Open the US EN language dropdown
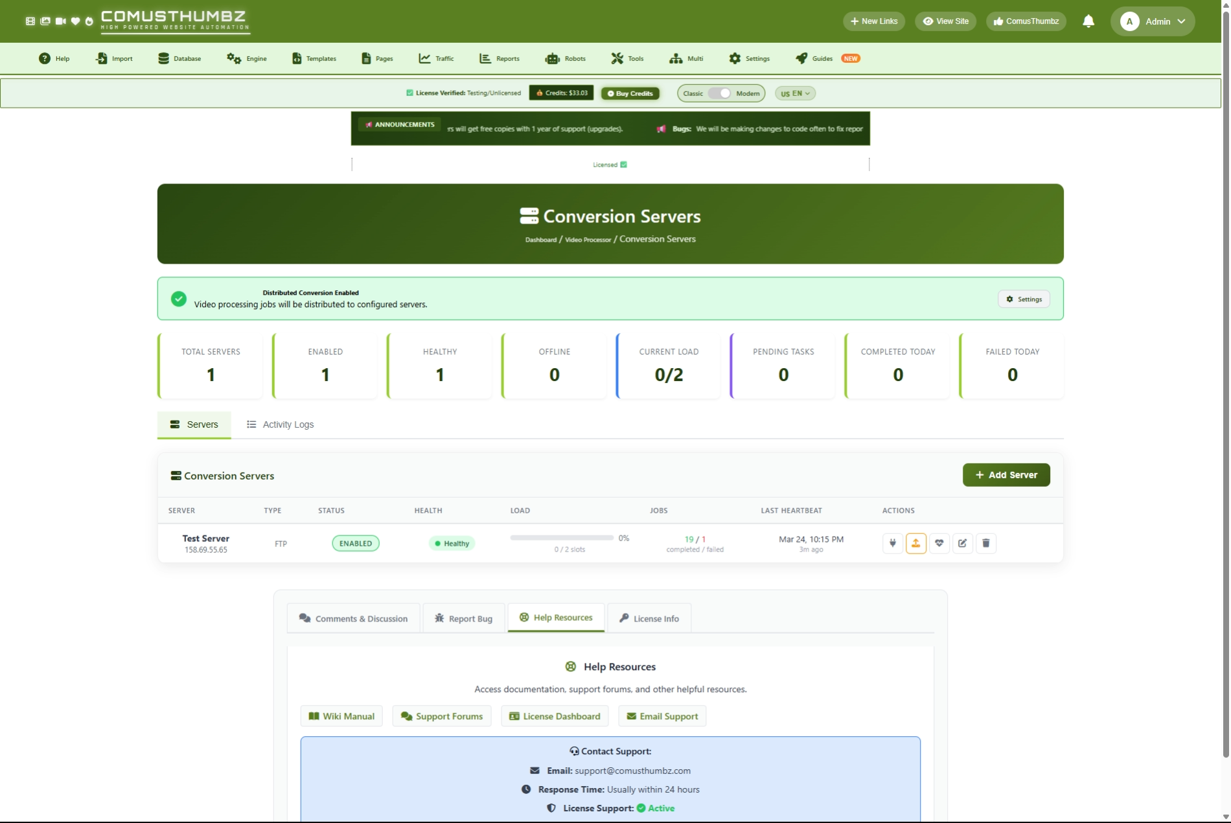Image resolution: width=1231 pixels, height=823 pixels. [795, 93]
